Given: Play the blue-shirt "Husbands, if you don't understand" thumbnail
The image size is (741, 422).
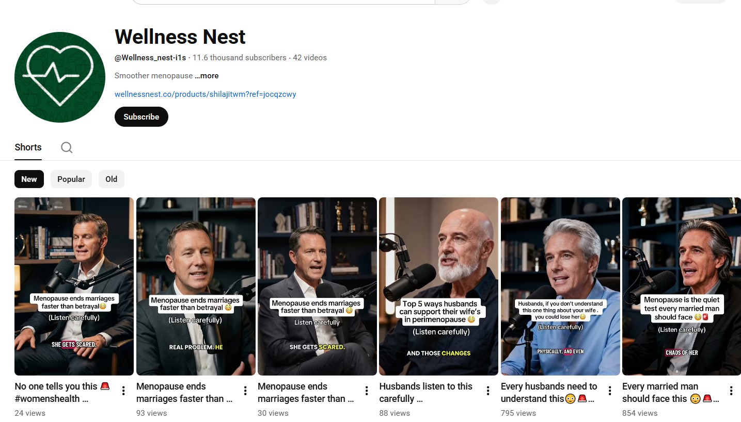Looking at the screenshot, I should click(560, 286).
